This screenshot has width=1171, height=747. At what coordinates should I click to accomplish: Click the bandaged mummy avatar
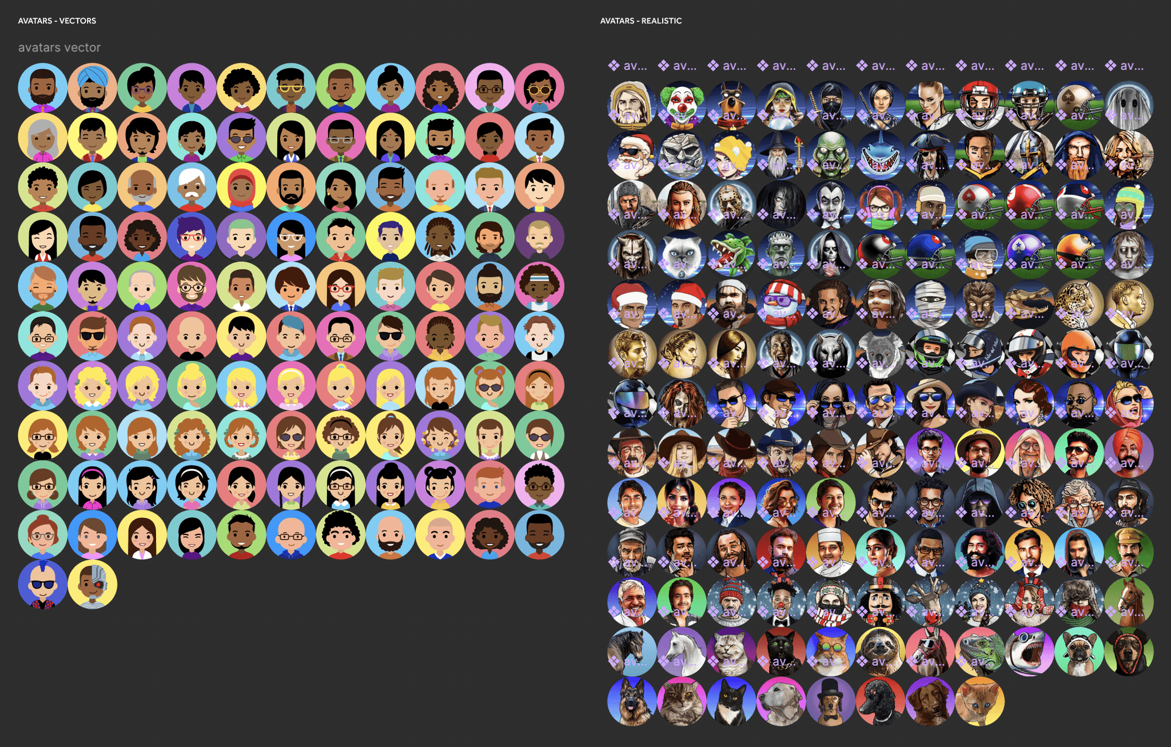(930, 304)
